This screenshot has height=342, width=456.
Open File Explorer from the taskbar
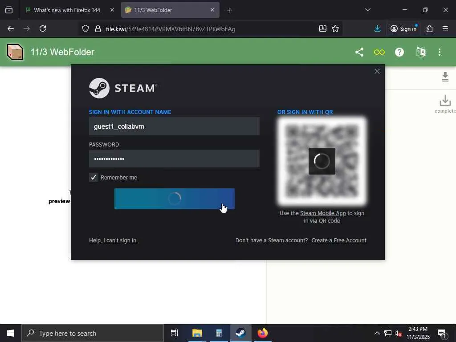coord(197,333)
